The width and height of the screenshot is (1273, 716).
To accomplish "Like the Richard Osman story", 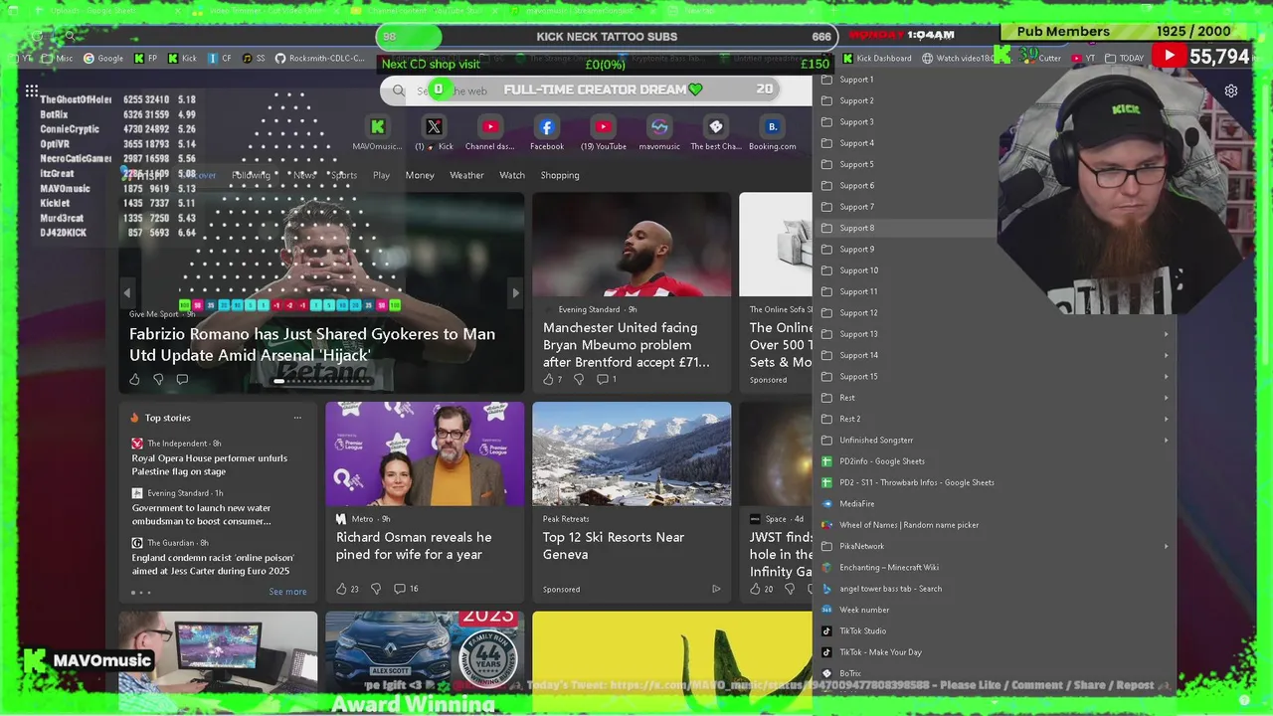I will (x=347, y=589).
